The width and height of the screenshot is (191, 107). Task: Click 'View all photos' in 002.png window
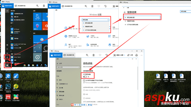54,6
